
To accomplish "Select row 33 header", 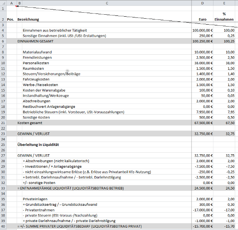I will (3, 188).
